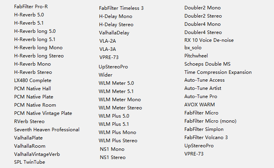
Task: Open LX480 Complete reverb
Action: pos(32,80)
